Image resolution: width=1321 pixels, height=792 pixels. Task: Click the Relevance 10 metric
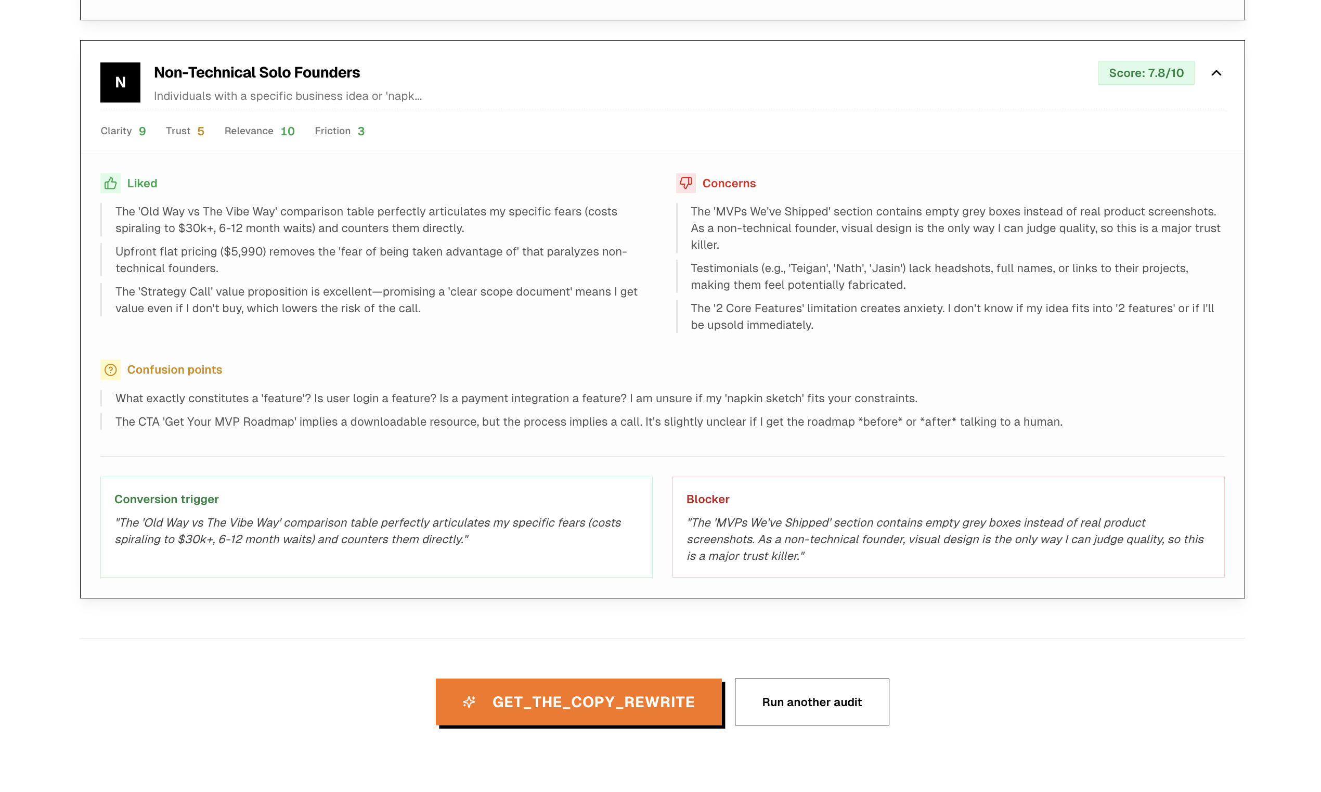pyautogui.click(x=259, y=131)
